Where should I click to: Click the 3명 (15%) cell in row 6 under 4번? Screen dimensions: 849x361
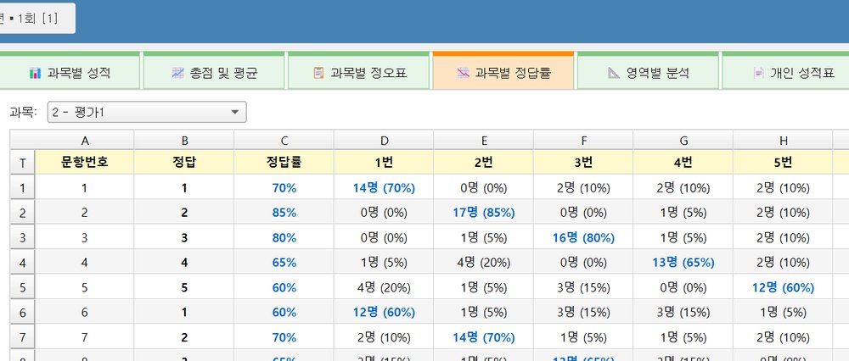(x=683, y=313)
